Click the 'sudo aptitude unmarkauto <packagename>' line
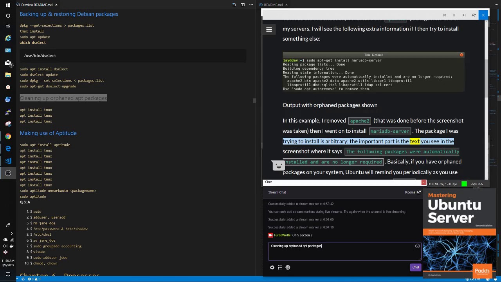The height and width of the screenshot is (282, 501). [x=58, y=191]
